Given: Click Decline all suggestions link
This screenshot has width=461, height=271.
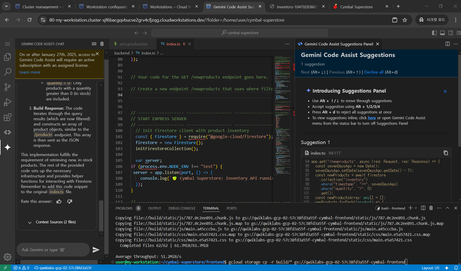Looking at the screenshot, I should click(374, 72).
